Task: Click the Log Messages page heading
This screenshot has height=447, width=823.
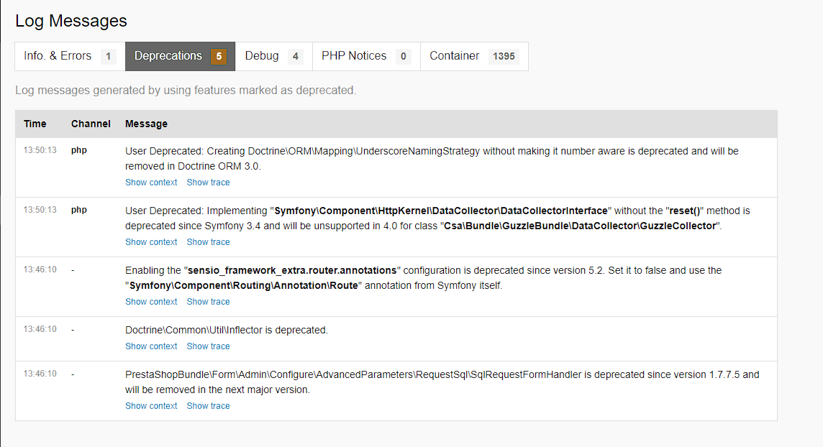Action: (71, 21)
